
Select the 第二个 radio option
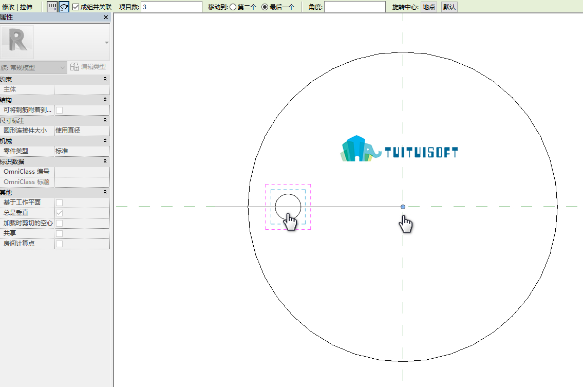pos(233,7)
